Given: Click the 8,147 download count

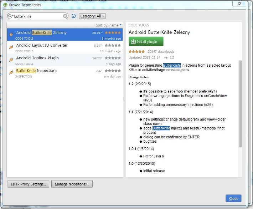Looking at the screenshot, I should [98, 46].
